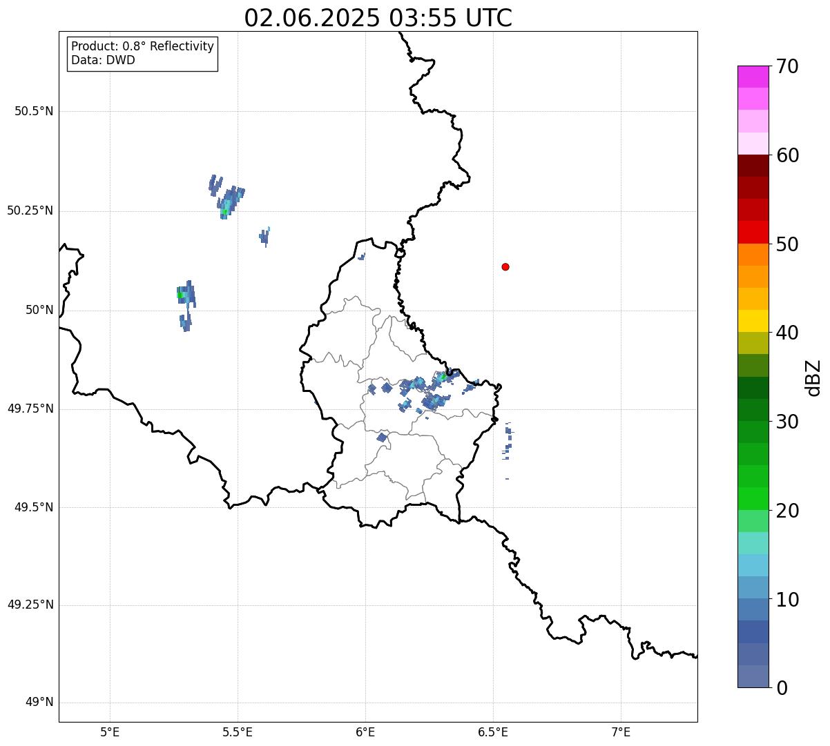This screenshot has height=746, width=830.
Task: Click the 50°N latitude label
Action: (39, 310)
